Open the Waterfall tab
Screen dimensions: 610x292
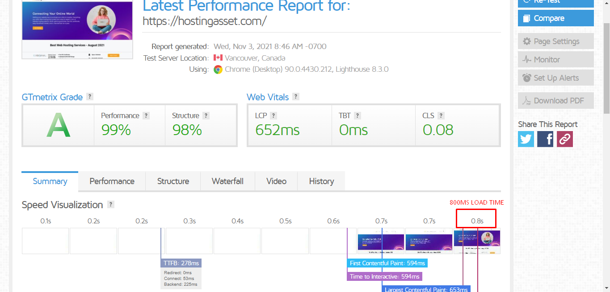pos(227,181)
